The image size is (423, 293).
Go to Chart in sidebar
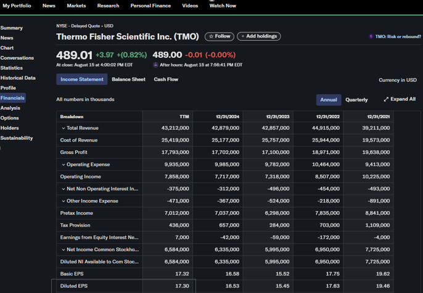click(x=7, y=48)
